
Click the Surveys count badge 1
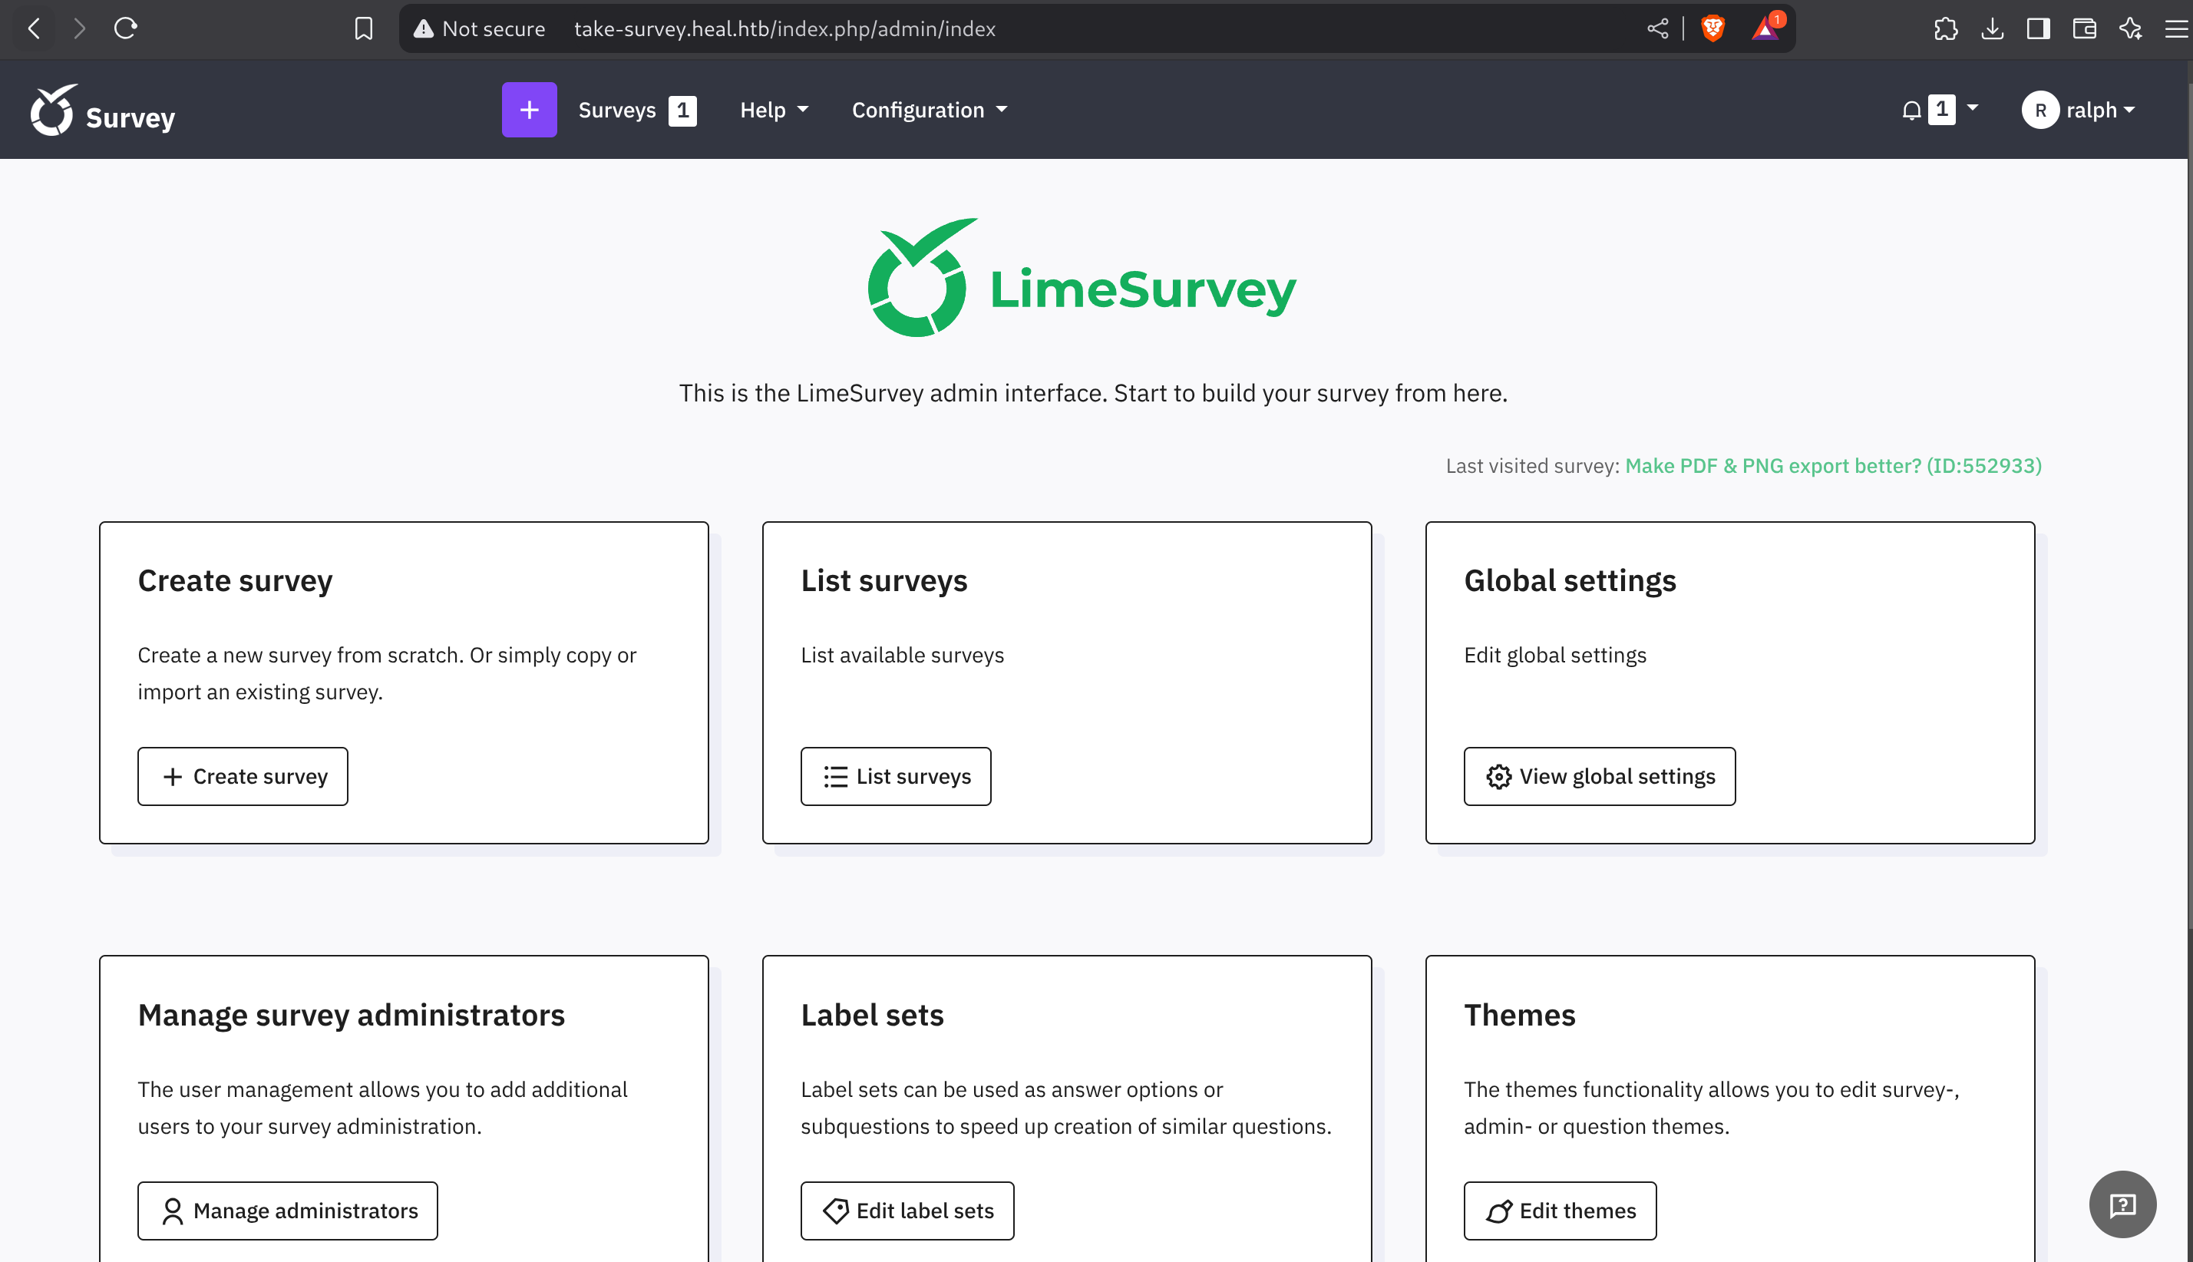682,110
